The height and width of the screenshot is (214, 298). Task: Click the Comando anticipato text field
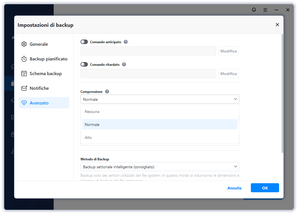[148, 51]
